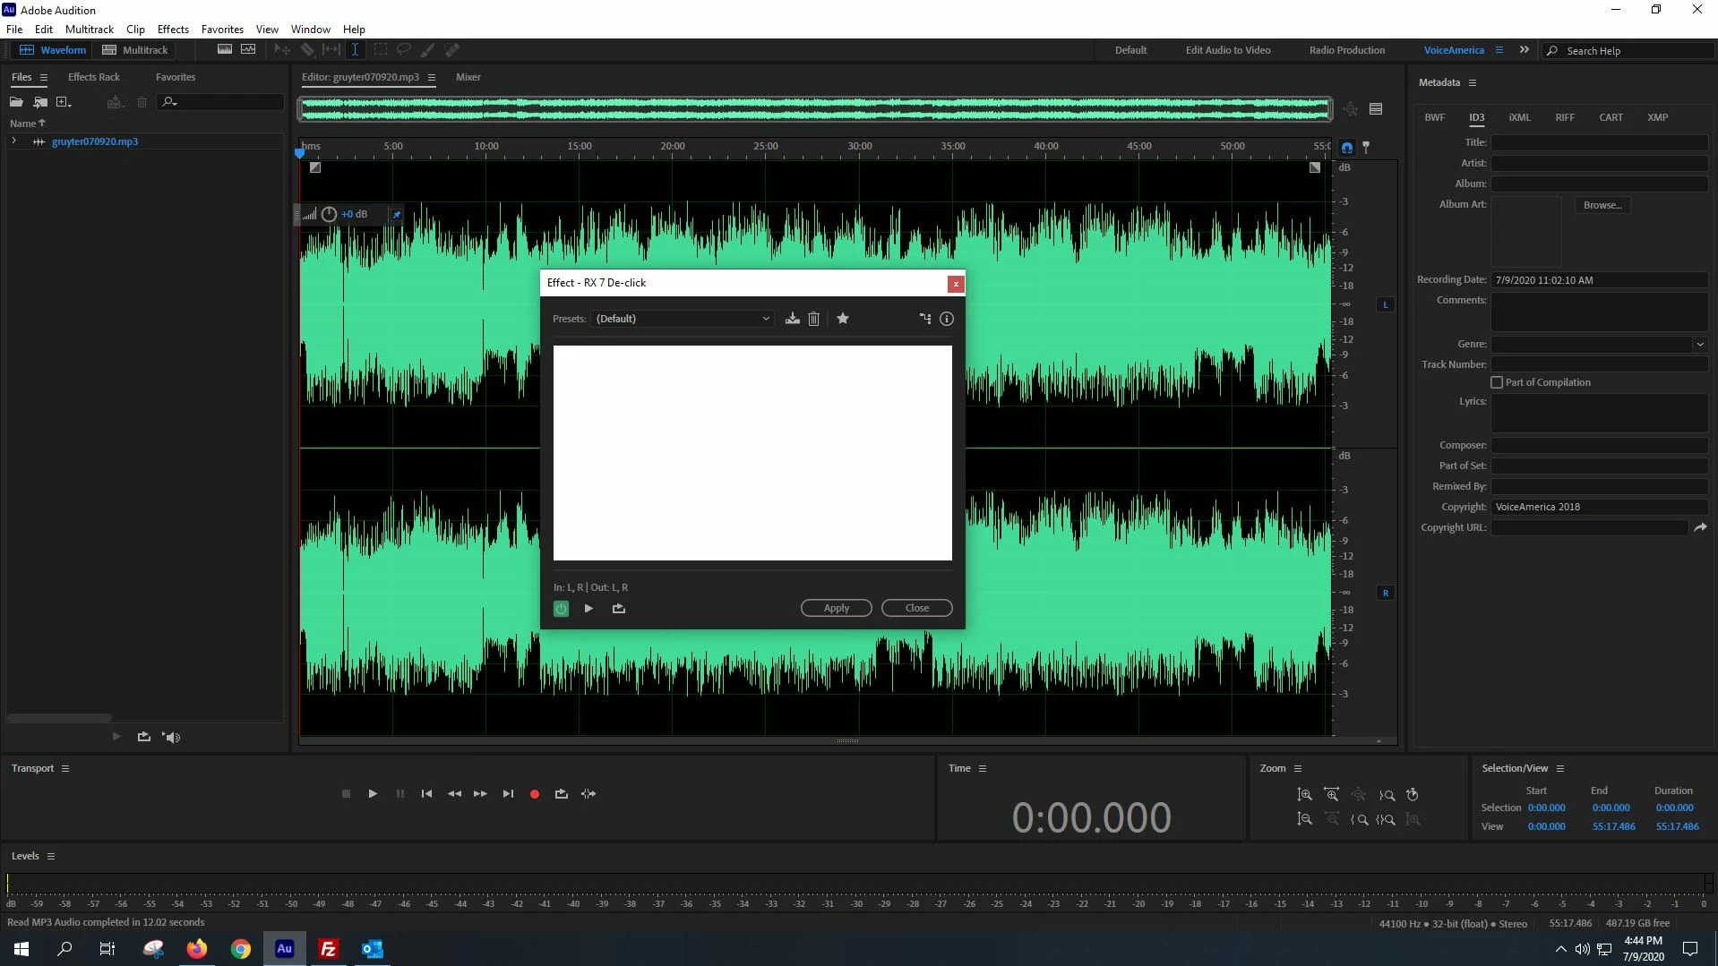Toggle effect power state in De-click dialog
The image size is (1718, 966).
561,609
